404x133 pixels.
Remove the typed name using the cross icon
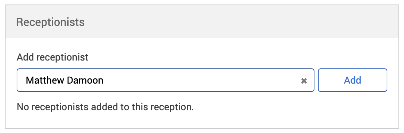coord(304,81)
